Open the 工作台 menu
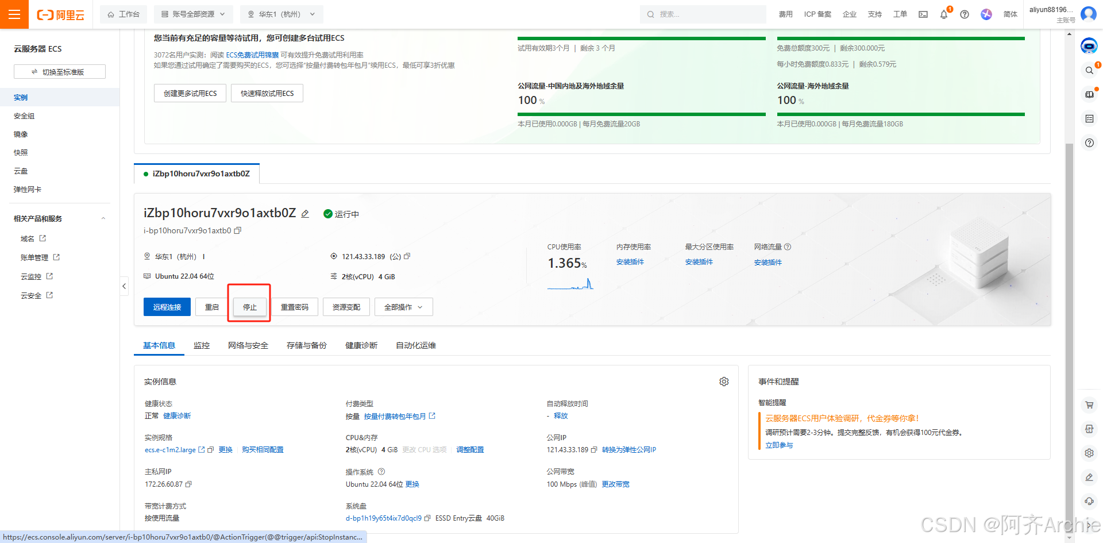The height and width of the screenshot is (543, 1103). point(124,14)
